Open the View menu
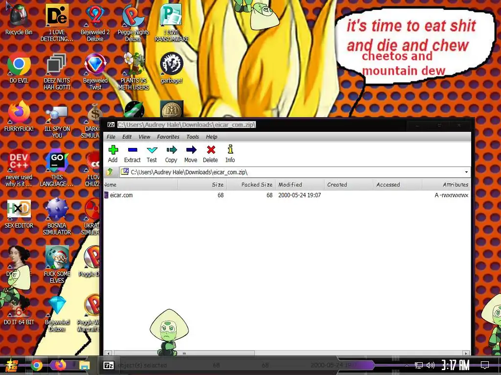501x375 pixels. pos(144,137)
